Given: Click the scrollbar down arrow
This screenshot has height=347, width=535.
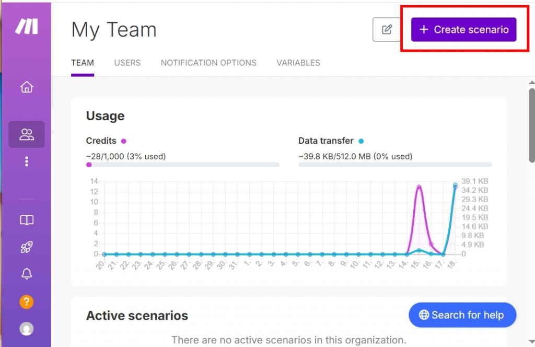Looking at the screenshot, I should (531, 342).
